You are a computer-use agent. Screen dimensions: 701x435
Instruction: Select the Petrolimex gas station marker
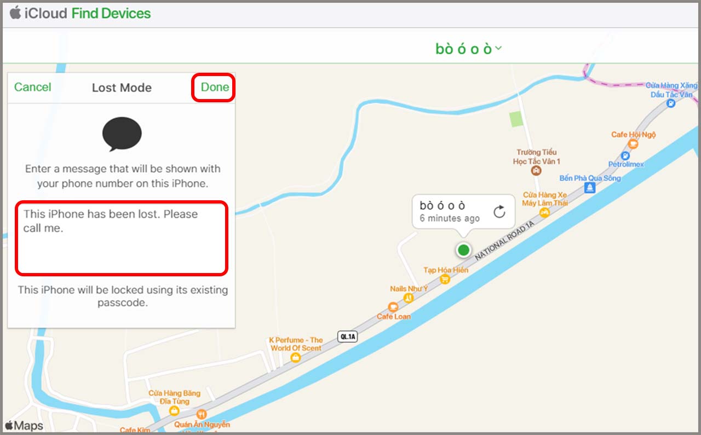coord(625,156)
